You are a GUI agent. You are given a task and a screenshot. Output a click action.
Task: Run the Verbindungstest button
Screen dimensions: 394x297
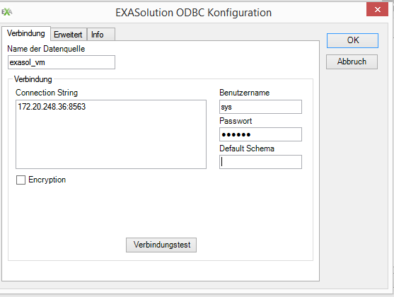pos(161,245)
